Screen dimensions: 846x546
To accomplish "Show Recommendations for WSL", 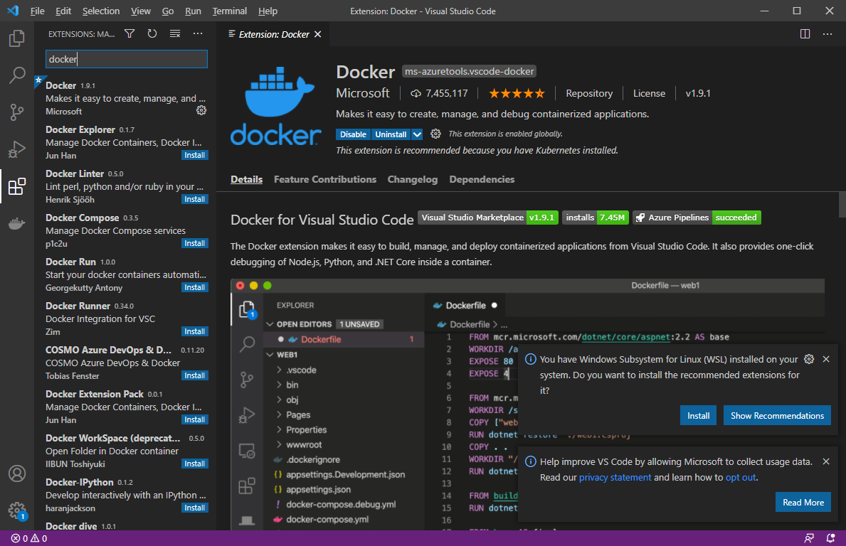I will tap(777, 416).
